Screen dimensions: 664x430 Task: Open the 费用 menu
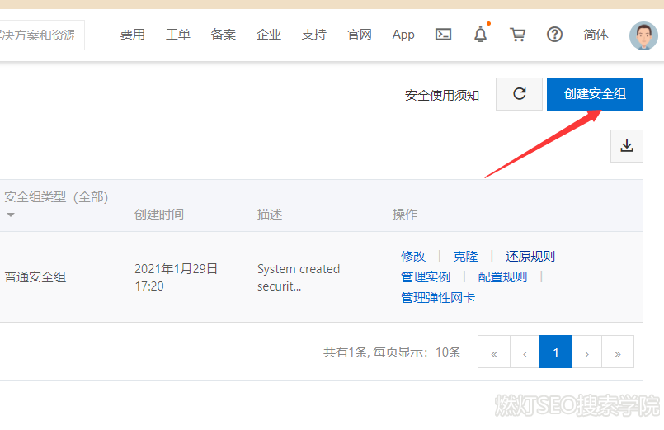132,35
